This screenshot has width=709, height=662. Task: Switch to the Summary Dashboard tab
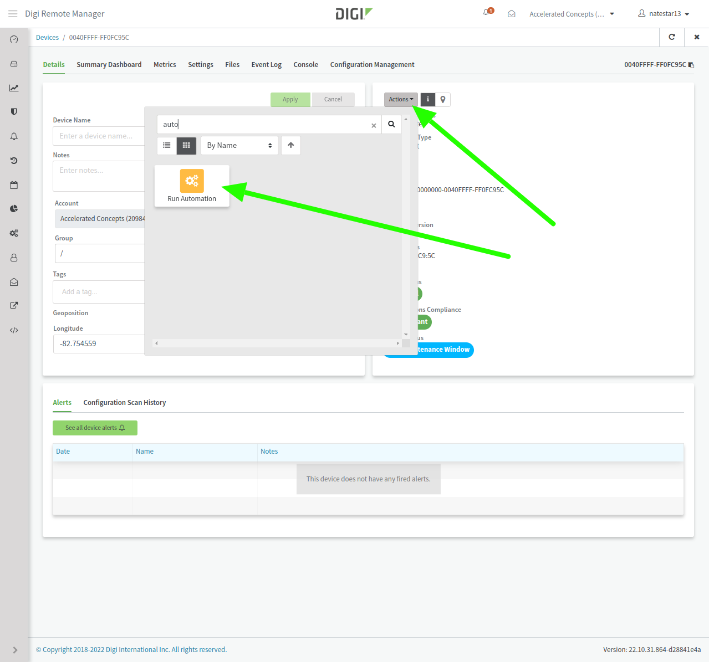pyautogui.click(x=109, y=65)
